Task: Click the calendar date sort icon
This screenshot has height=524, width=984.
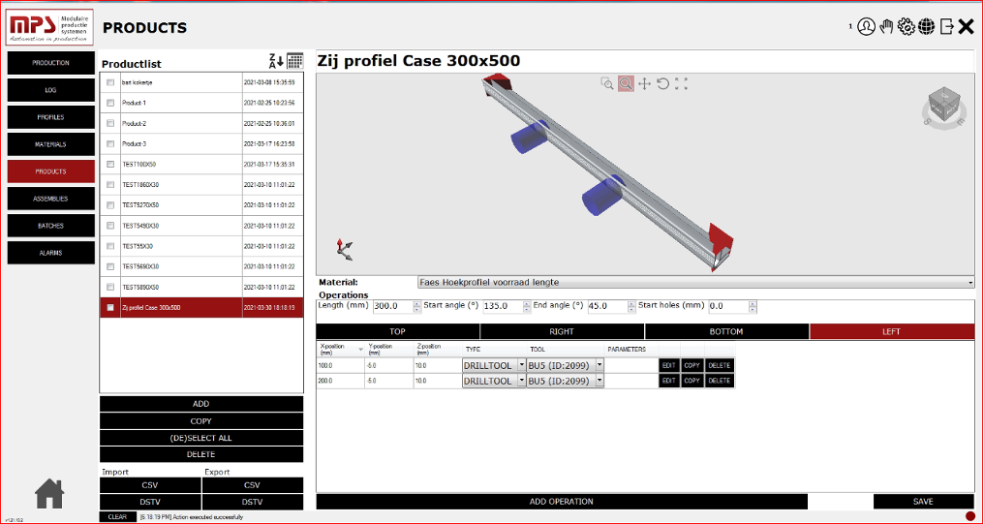Action: tap(294, 61)
